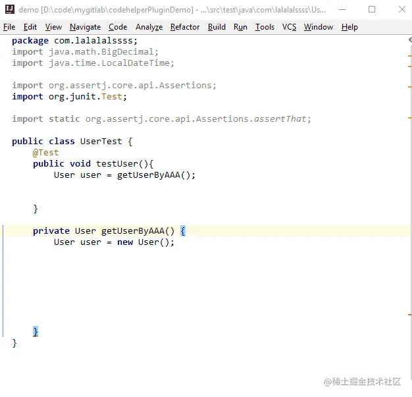Click the import org.assertj.core.api.Assertions line
The image size is (412, 397).
(114, 86)
